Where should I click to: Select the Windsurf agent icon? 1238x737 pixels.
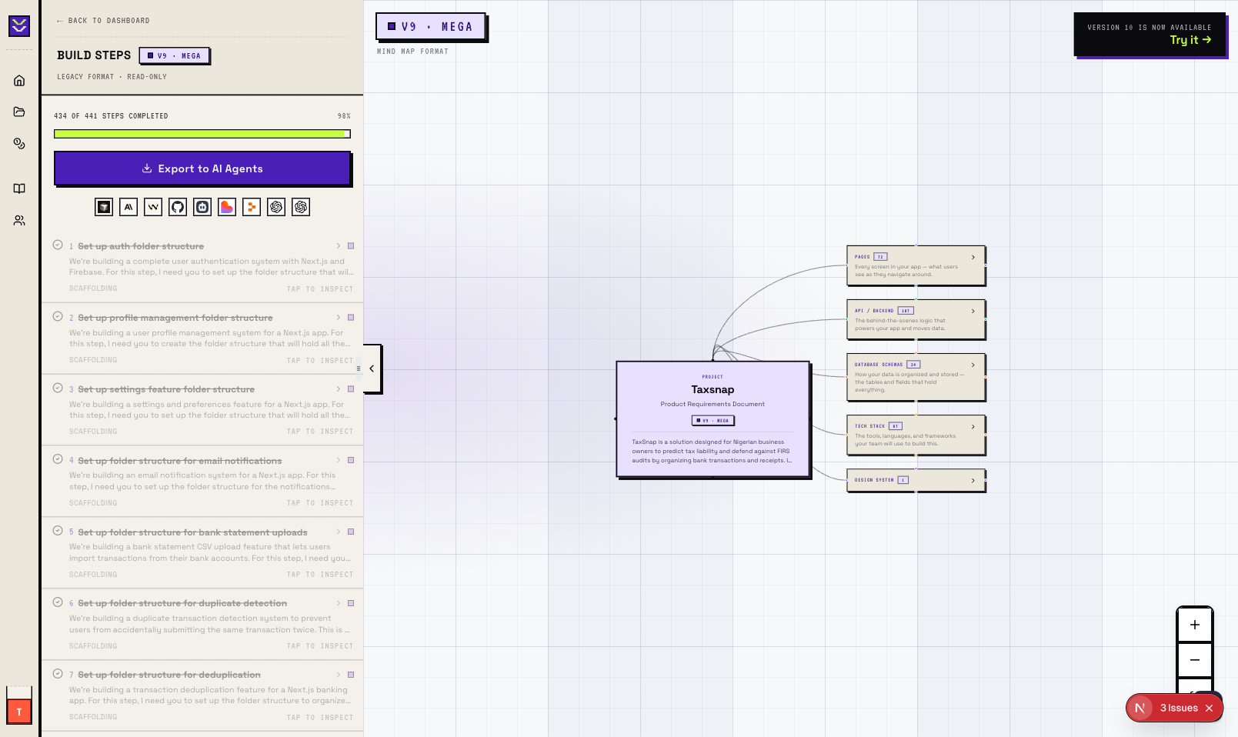(x=153, y=207)
